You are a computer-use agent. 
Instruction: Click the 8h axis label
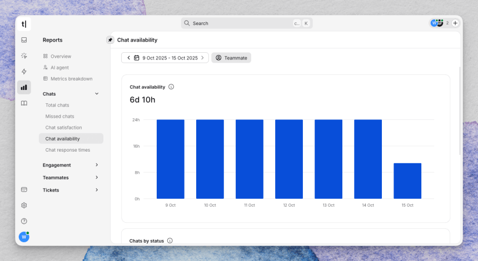137,172
